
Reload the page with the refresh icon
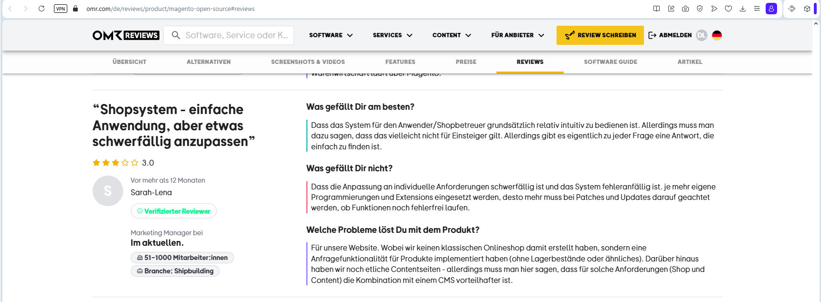point(42,9)
